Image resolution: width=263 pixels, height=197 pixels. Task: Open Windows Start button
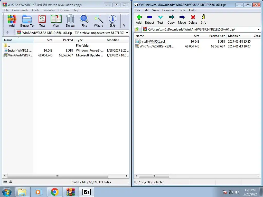(x=7, y=192)
